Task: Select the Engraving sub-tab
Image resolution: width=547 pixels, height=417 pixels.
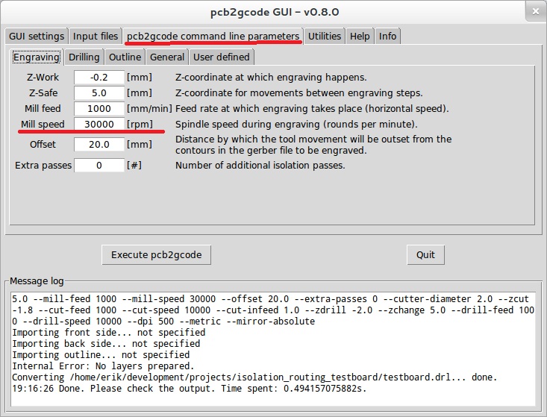Action: pyautogui.click(x=37, y=57)
